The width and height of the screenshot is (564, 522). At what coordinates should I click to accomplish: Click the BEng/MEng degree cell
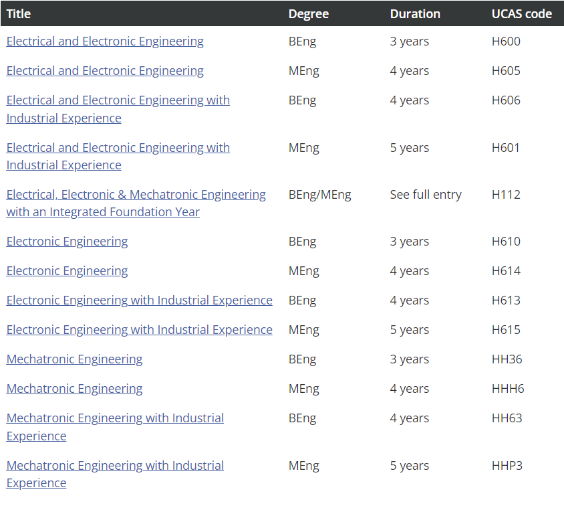[x=319, y=195]
